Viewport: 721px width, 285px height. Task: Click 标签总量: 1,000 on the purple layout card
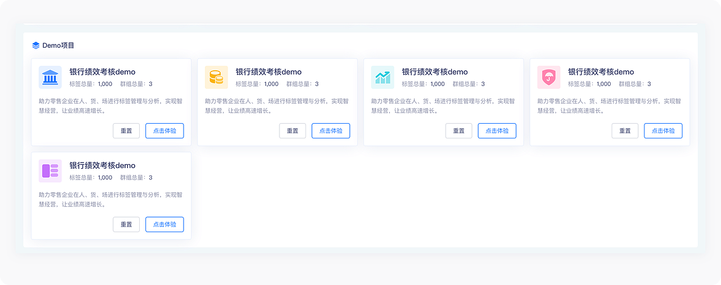(91, 177)
